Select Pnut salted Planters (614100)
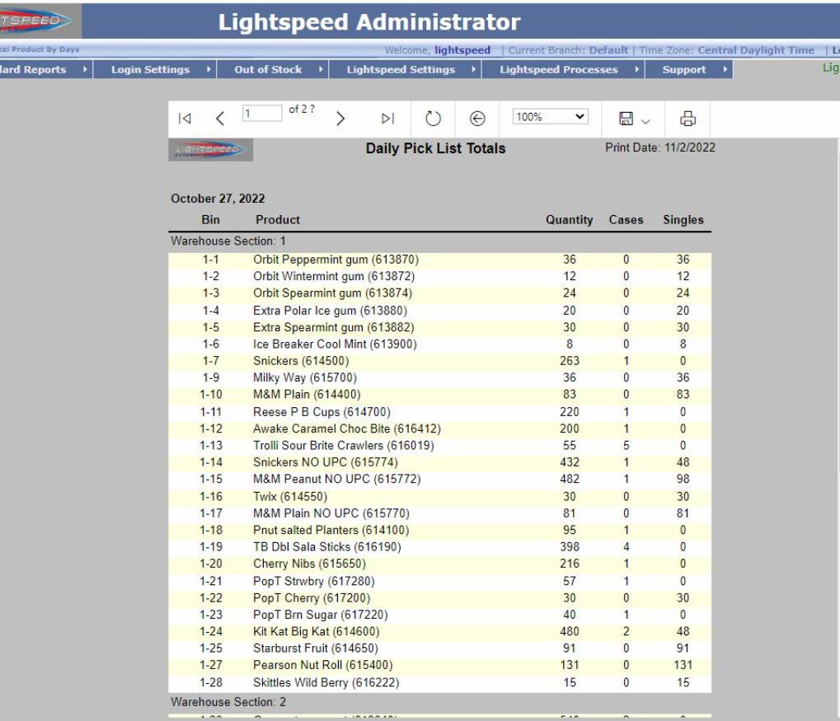 pyautogui.click(x=331, y=530)
